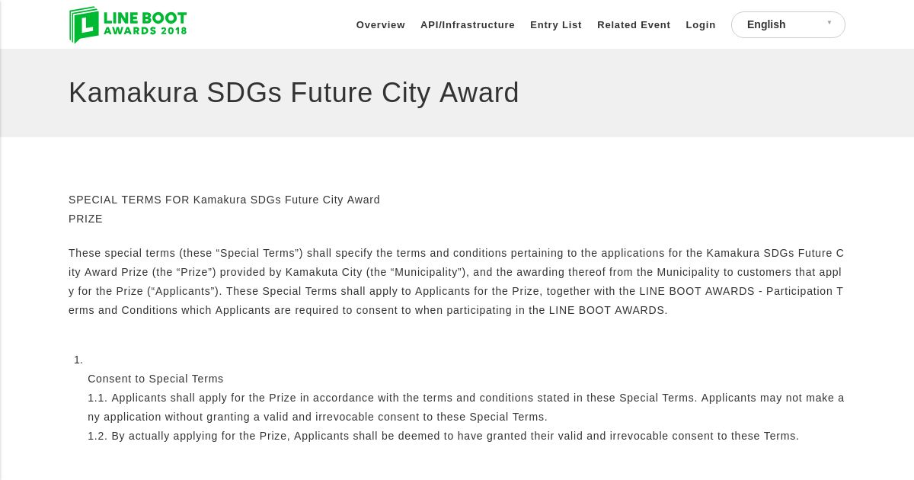
Task: Click the language dropdown arrow
Action: tap(829, 23)
